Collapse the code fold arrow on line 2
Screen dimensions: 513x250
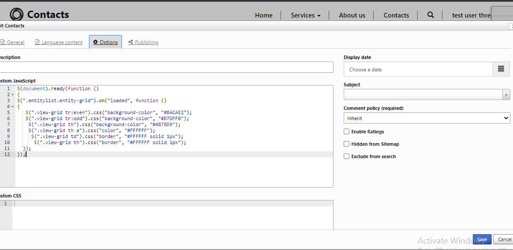click(13, 94)
